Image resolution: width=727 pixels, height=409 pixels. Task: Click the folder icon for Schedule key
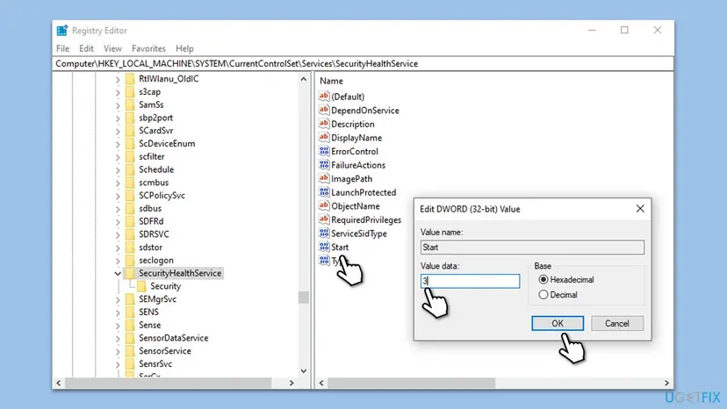[x=130, y=169]
